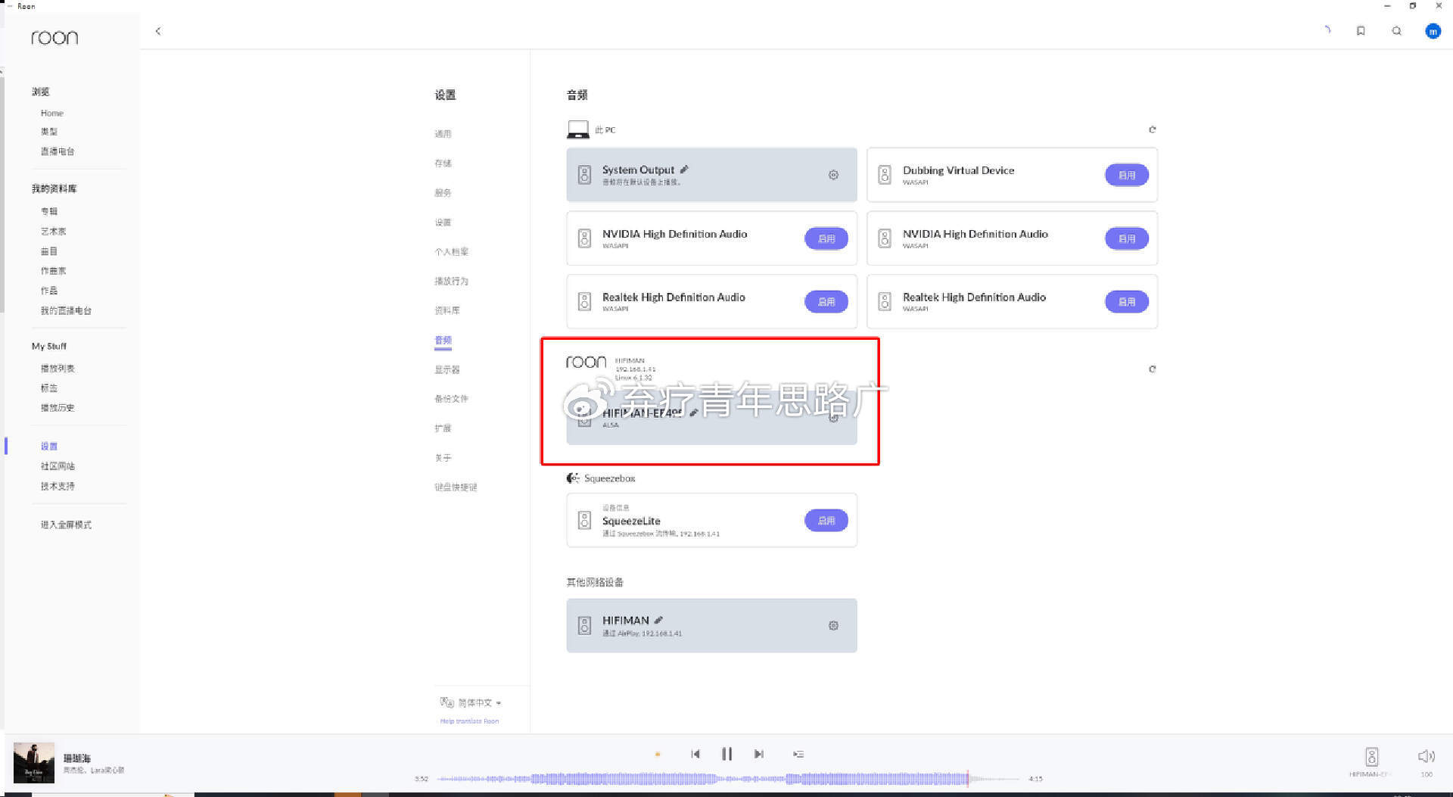Pause the current playback
The height and width of the screenshot is (797, 1453).
[x=726, y=754]
